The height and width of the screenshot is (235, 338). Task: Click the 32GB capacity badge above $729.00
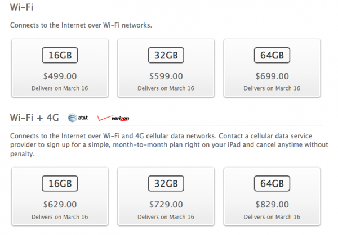pyautogui.click(x=165, y=183)
